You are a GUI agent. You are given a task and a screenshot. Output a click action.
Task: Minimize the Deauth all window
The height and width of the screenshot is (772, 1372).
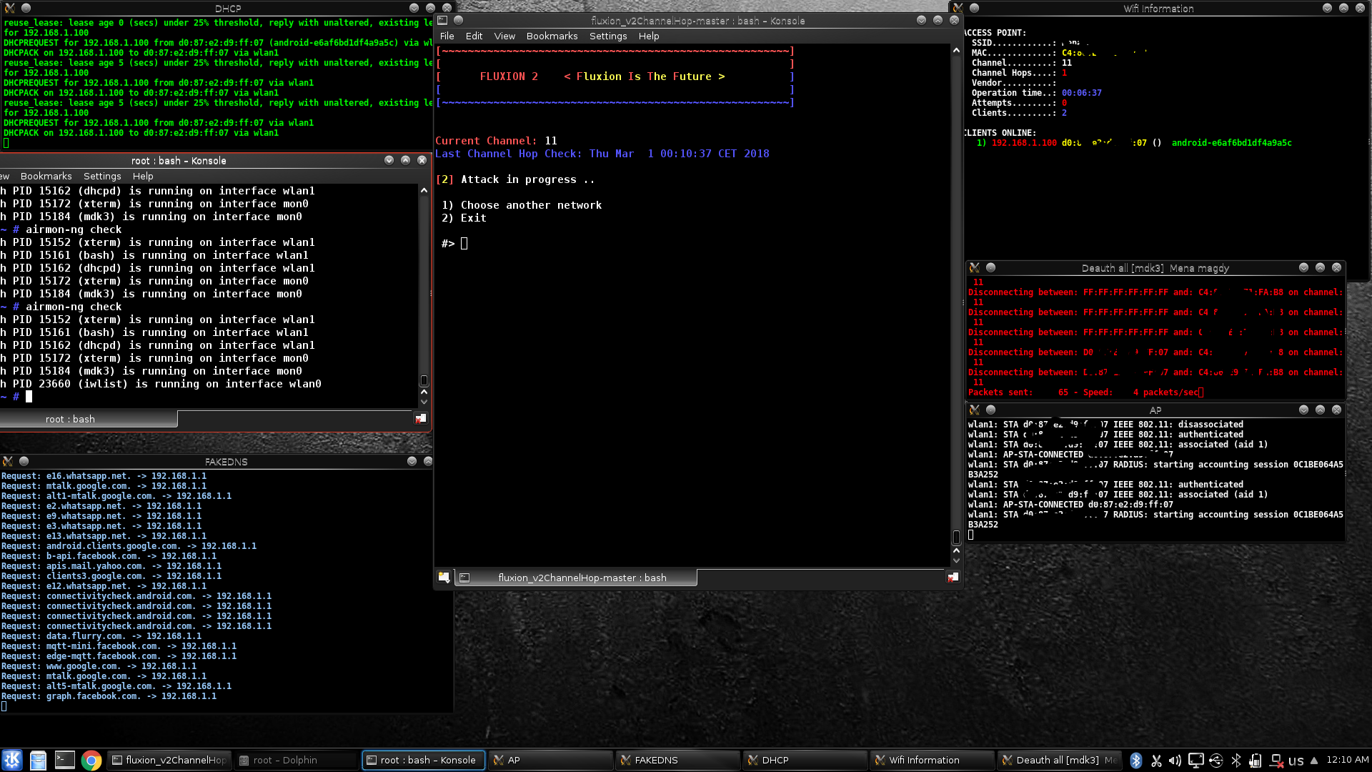[x=1303, y=268]
